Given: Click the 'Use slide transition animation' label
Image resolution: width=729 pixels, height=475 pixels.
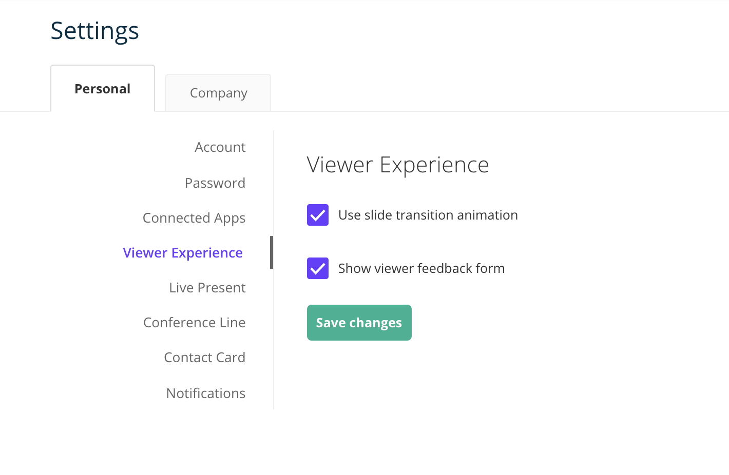Looking at the screenshot, I should (x=428, y=215).
